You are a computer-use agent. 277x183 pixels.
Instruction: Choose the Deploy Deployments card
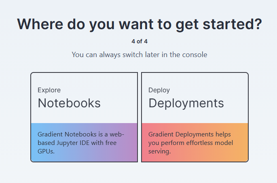pyautogui.click(x=195, y=117)
